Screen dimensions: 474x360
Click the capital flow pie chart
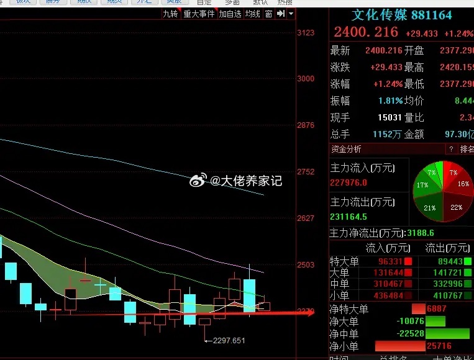(x=443, y=191)
